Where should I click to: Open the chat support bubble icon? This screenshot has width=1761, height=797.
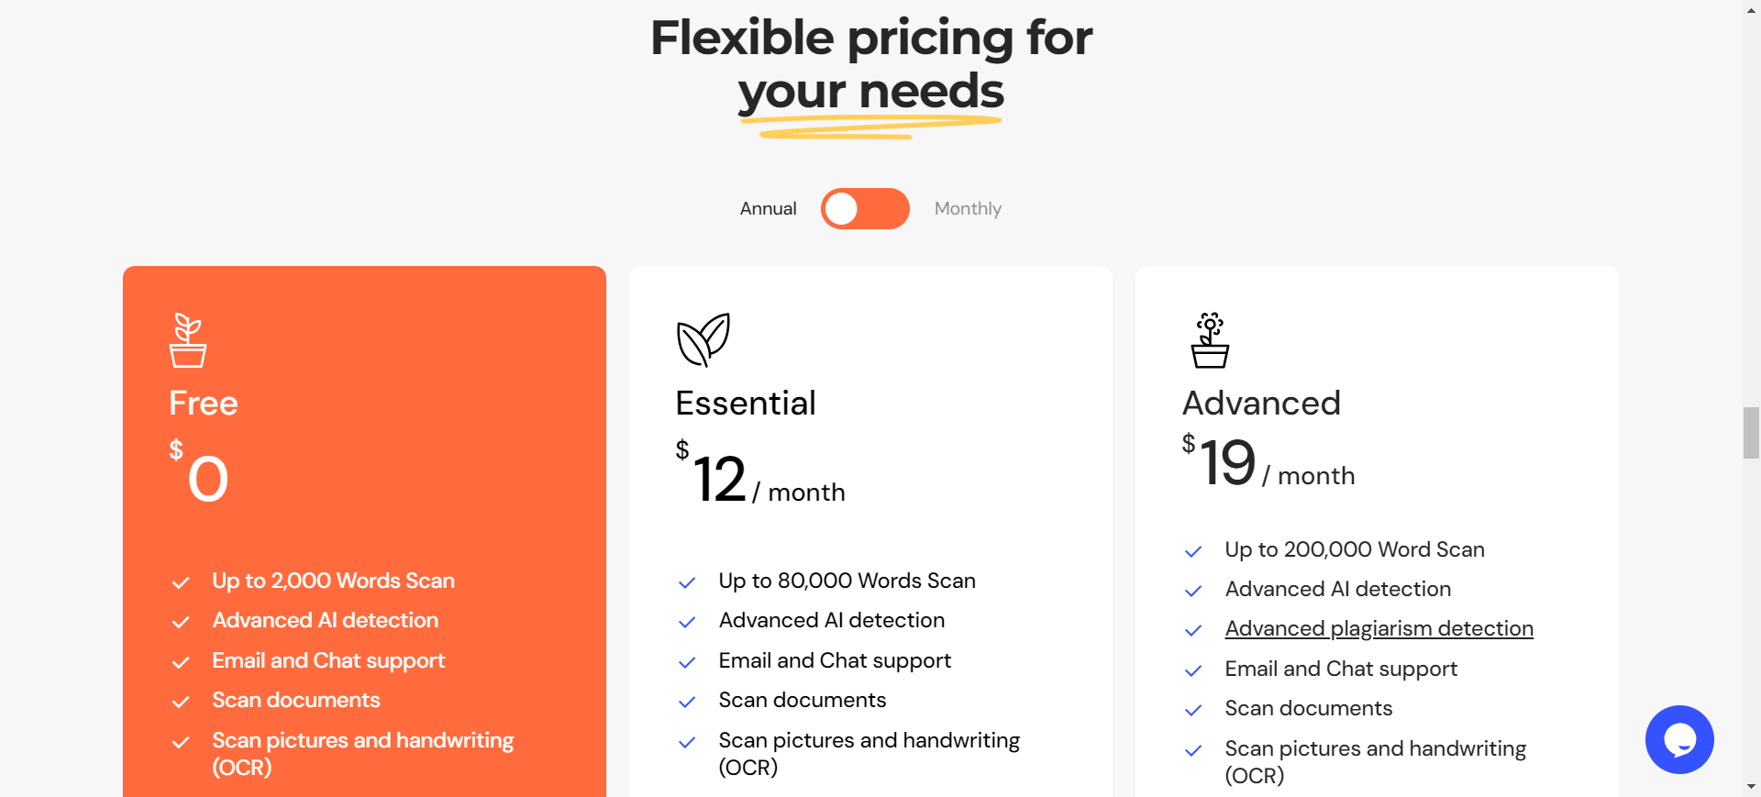pos(1679,739)
